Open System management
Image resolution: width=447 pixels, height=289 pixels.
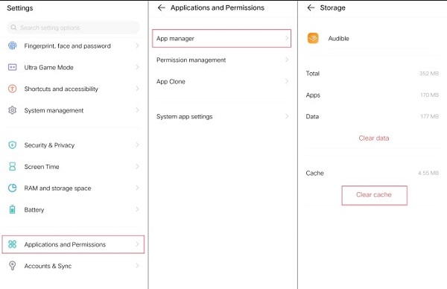coord(74,110)
